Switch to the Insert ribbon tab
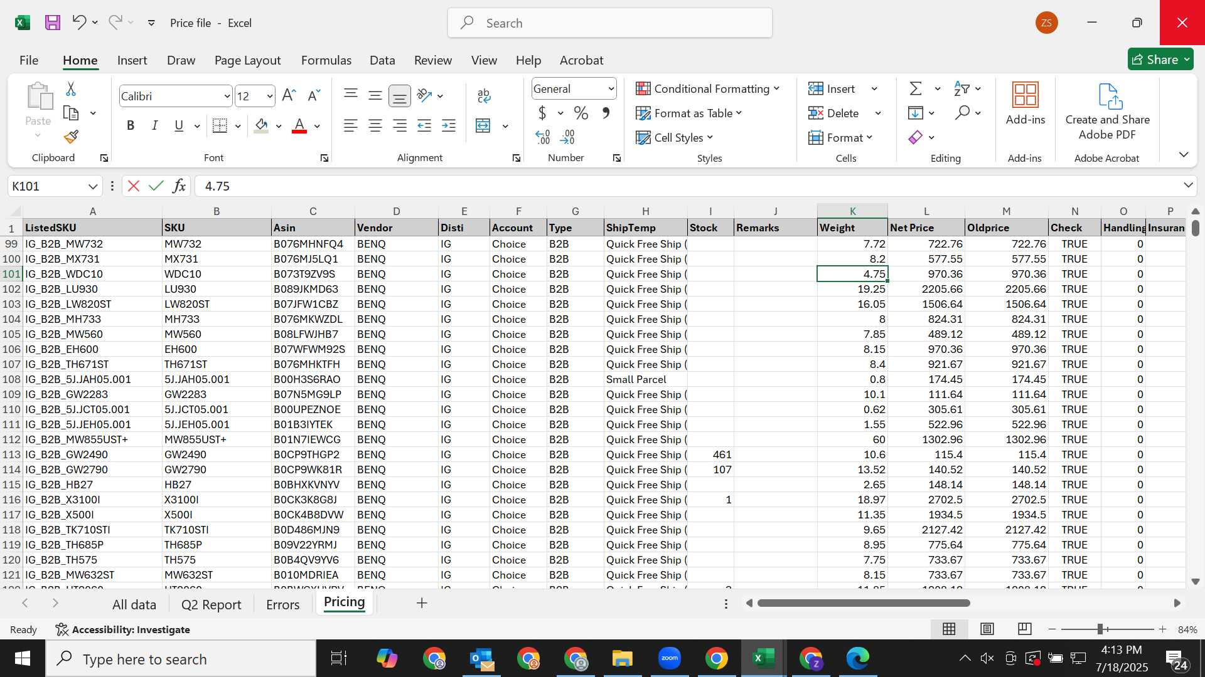Viewport: 1205px width, 677px height. tap(132, 60)
